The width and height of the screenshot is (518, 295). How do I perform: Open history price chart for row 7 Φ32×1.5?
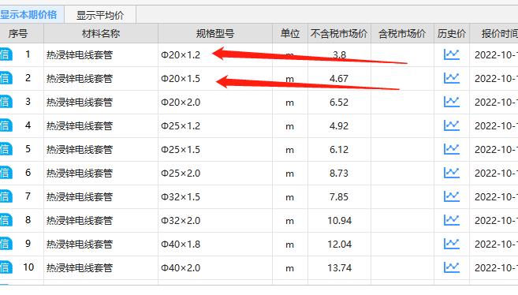click(451, 196)
